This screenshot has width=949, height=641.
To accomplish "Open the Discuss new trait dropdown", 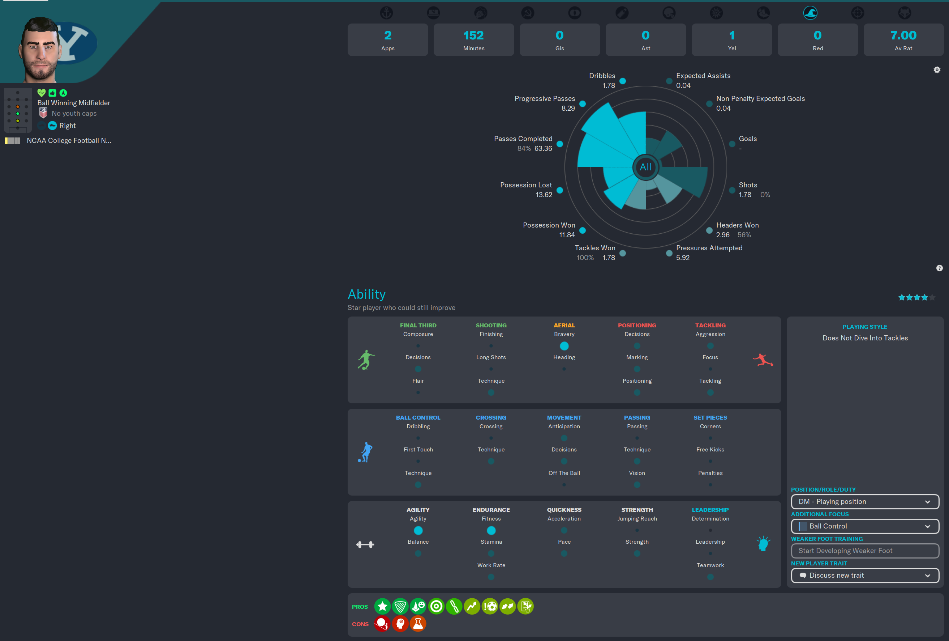I will click(864, 575).
